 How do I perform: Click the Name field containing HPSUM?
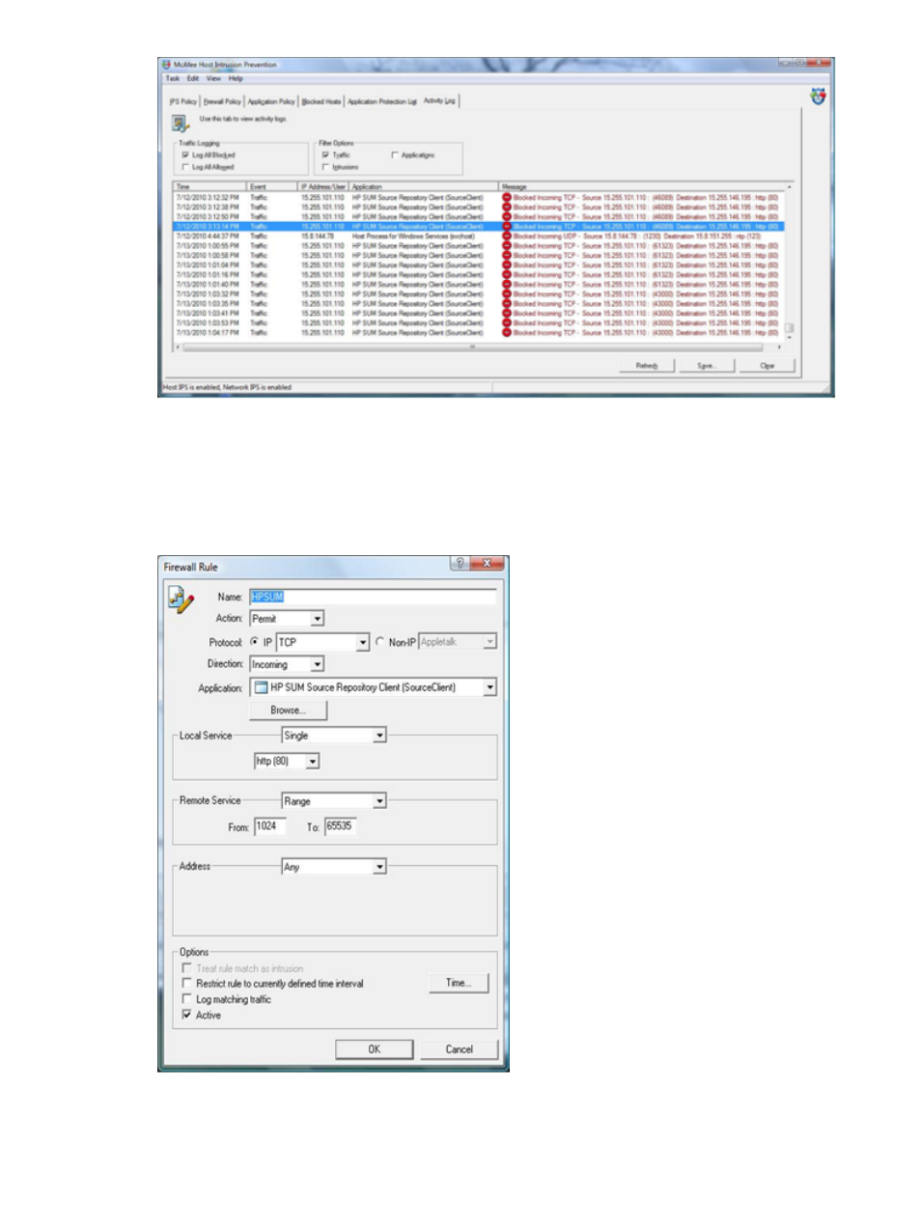(x=373, y=597)
